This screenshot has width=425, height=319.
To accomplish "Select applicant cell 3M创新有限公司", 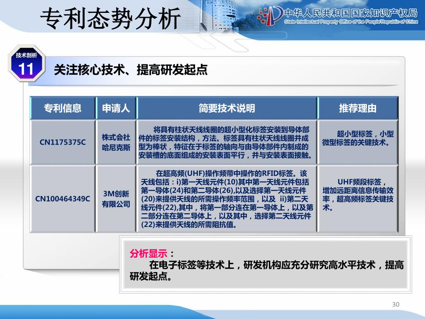I will (116, 199).
